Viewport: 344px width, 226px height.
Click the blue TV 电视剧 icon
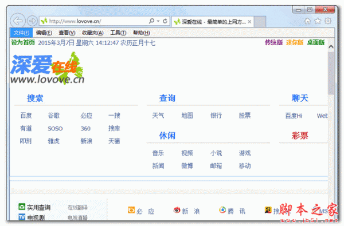pyautogui.click(x=22, y=217)
